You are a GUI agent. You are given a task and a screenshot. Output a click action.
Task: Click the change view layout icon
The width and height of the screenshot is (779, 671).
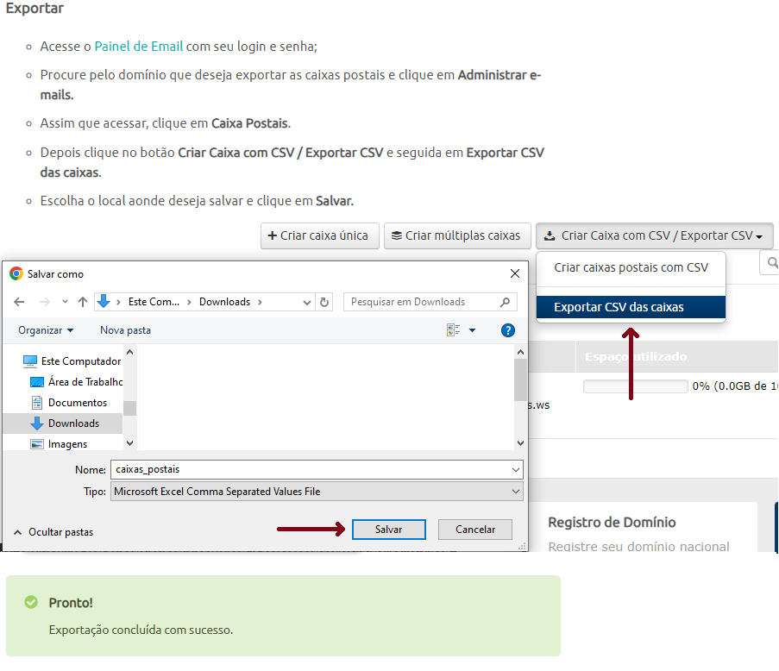pyautogui.click(x=454, y=330)
